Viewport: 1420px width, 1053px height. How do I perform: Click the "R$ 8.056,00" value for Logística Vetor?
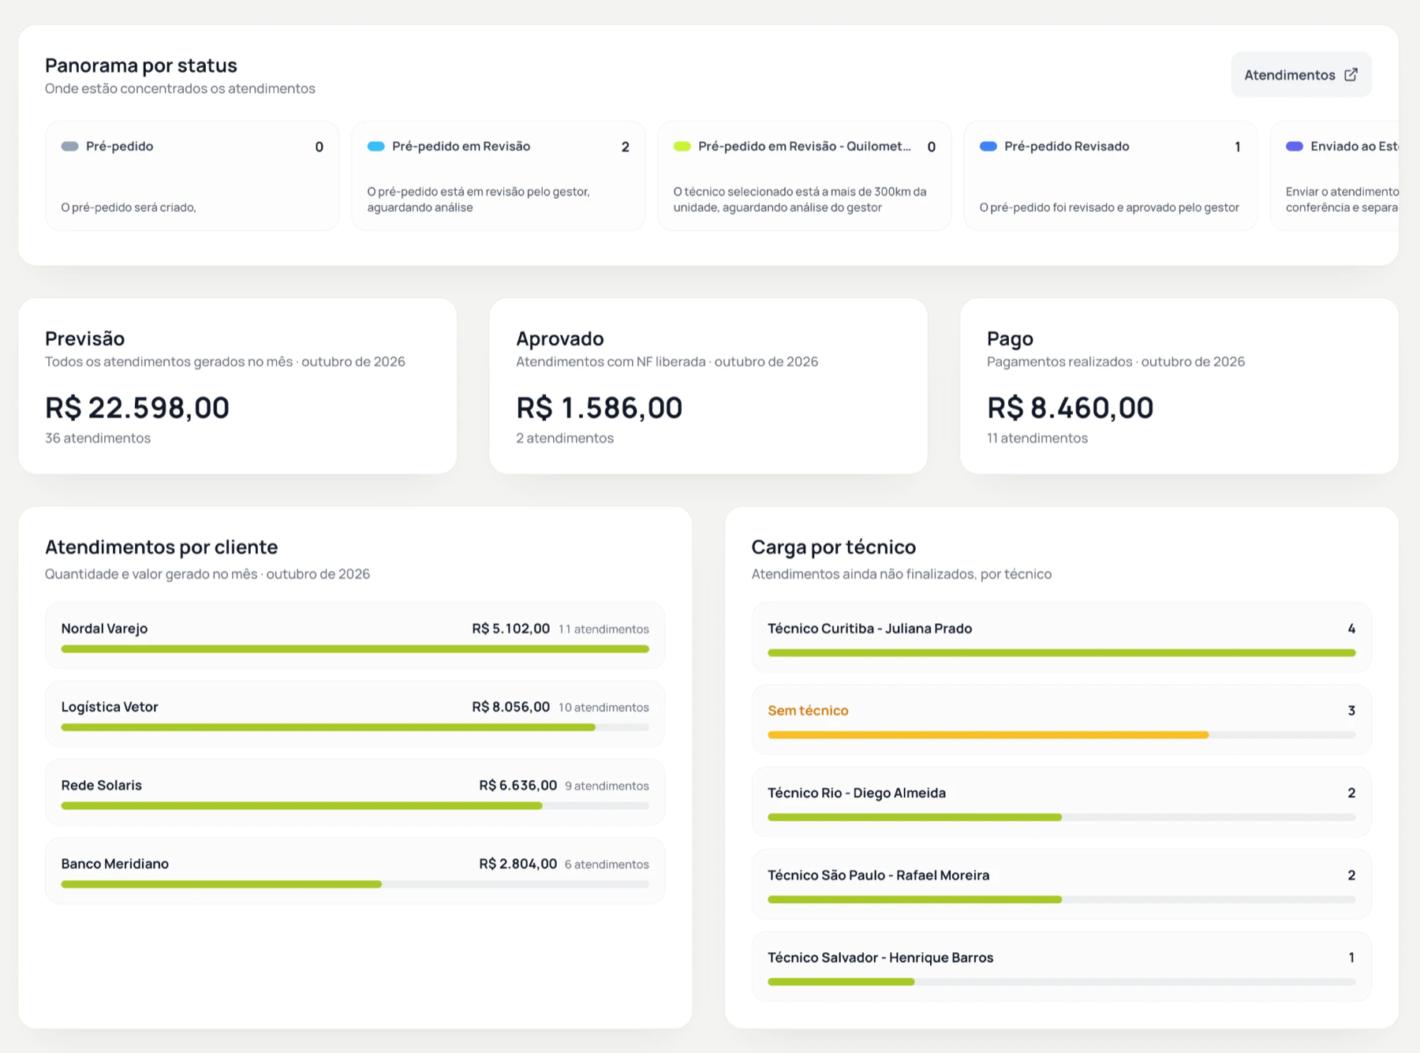[x=511, y=707]
